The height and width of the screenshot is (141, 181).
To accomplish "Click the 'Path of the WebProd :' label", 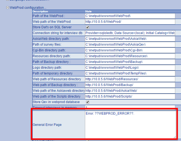I will 49,16.
